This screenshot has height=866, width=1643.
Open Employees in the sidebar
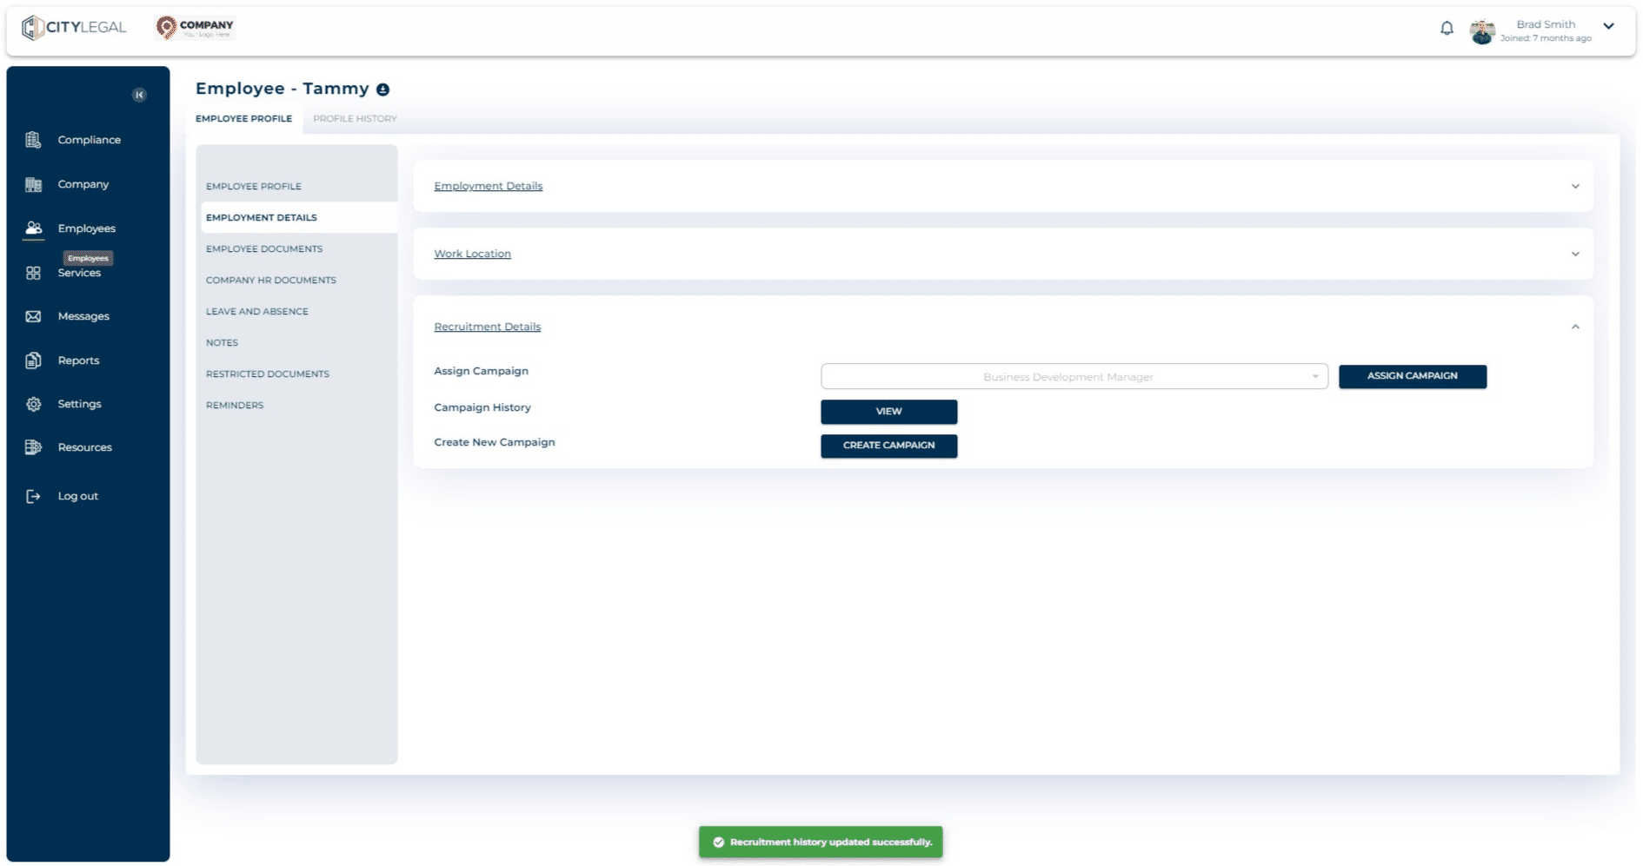coord(86,228)
